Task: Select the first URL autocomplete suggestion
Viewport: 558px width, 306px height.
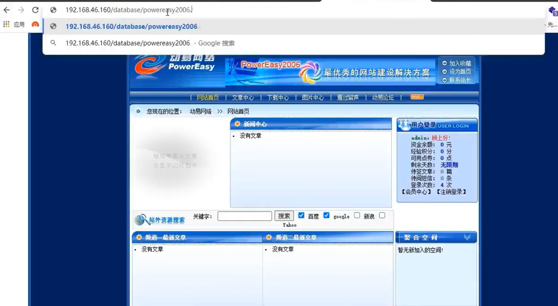Action: pos(131,27)
